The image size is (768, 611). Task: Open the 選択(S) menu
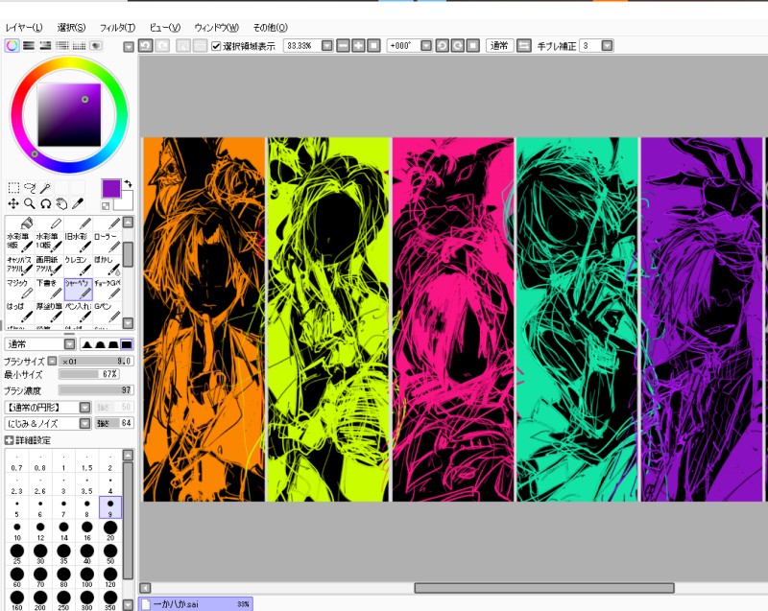click(x=71, y=28)
